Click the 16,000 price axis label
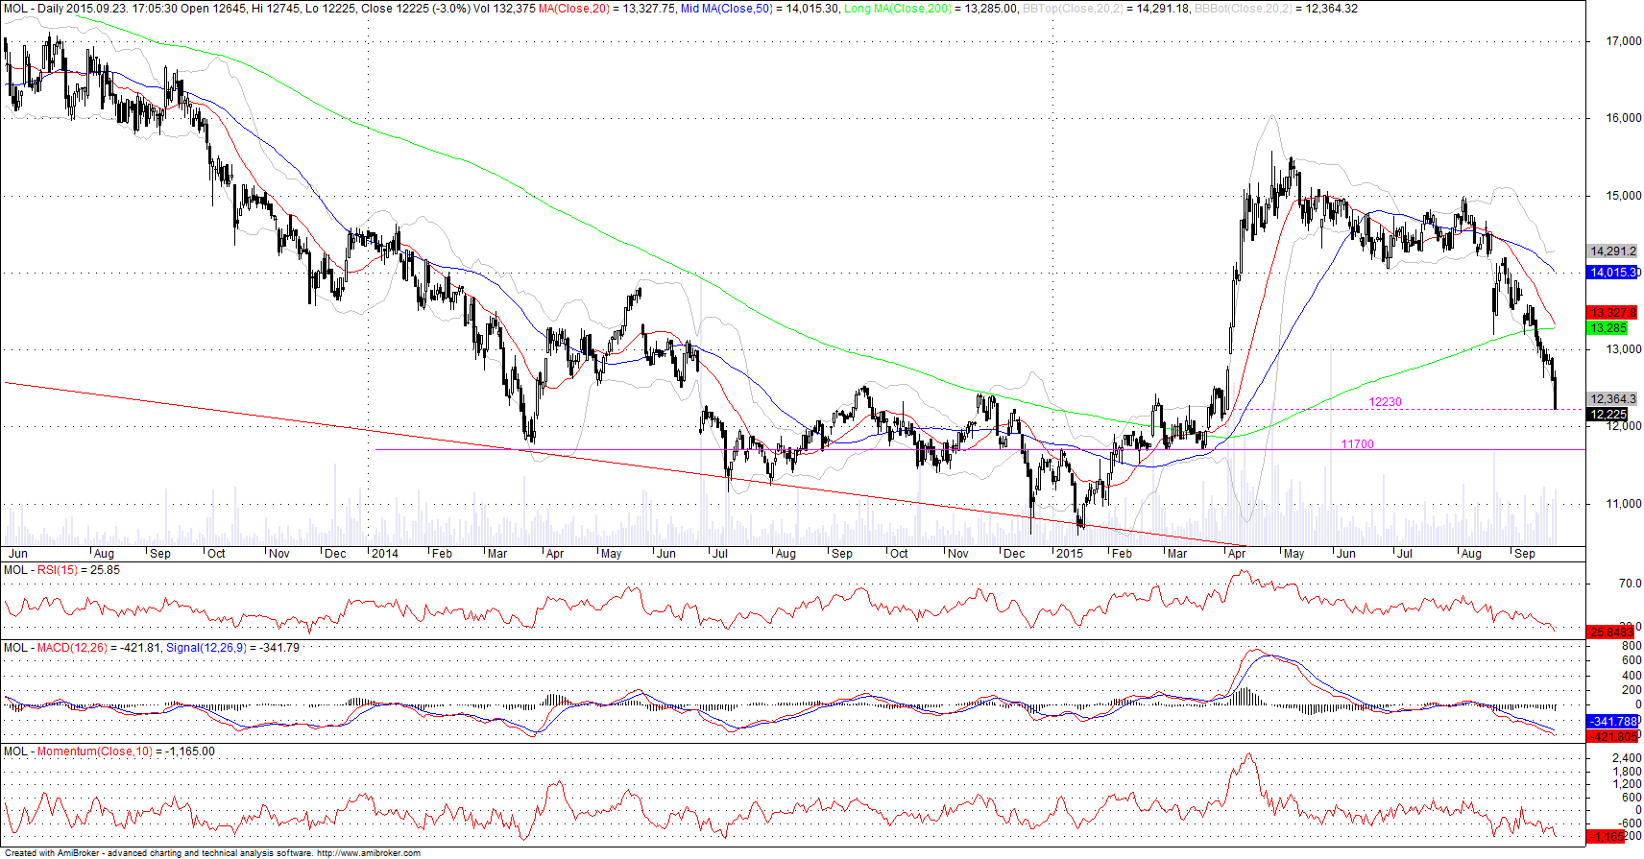 tap(1624, 118)
